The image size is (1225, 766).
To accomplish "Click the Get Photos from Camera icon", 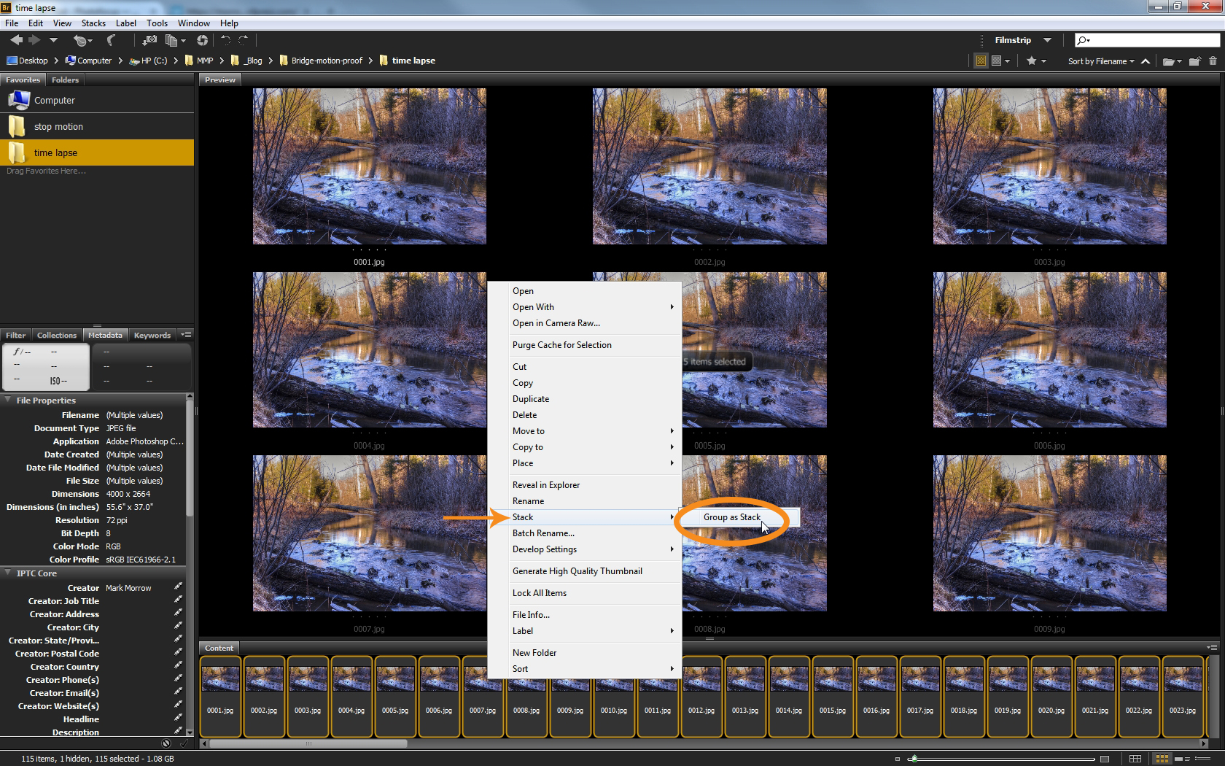I will pyautogui.click(x=149, y=41).
